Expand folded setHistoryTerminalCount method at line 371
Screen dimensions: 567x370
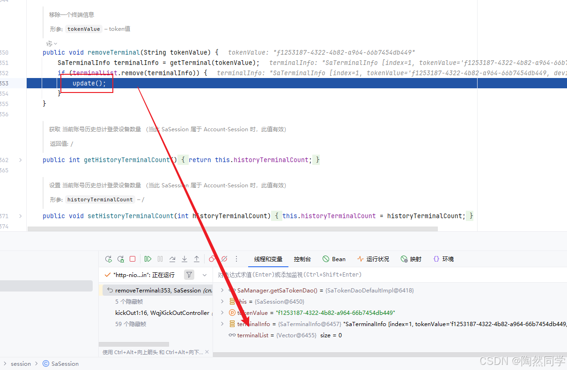(x=20, y=216)
